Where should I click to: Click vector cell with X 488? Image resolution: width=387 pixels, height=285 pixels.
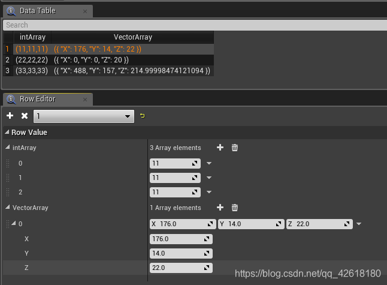click(132, 71)
